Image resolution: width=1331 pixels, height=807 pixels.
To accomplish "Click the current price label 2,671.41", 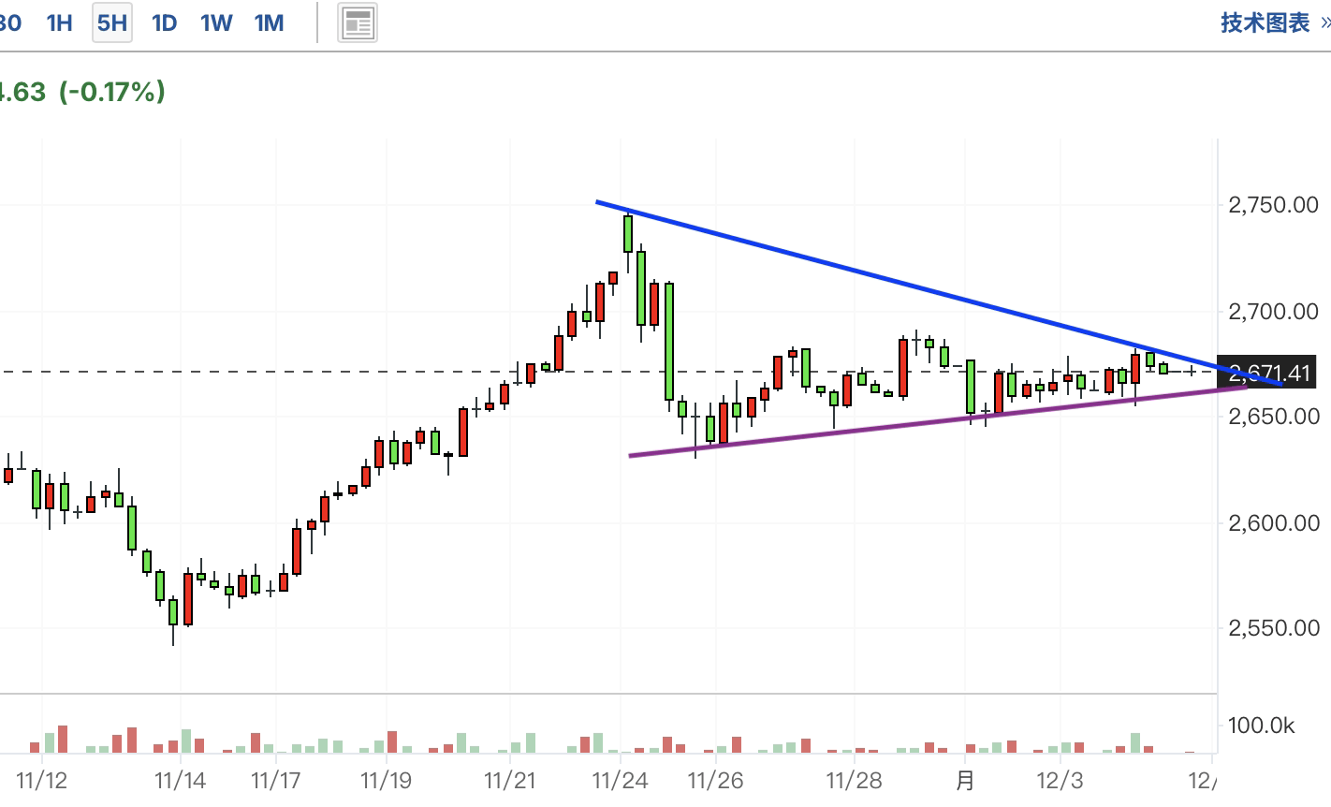I will click(1268, 373).
